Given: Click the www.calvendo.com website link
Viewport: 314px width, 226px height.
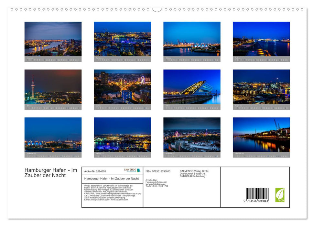Looking at the screenshot, I should (120, 200).
